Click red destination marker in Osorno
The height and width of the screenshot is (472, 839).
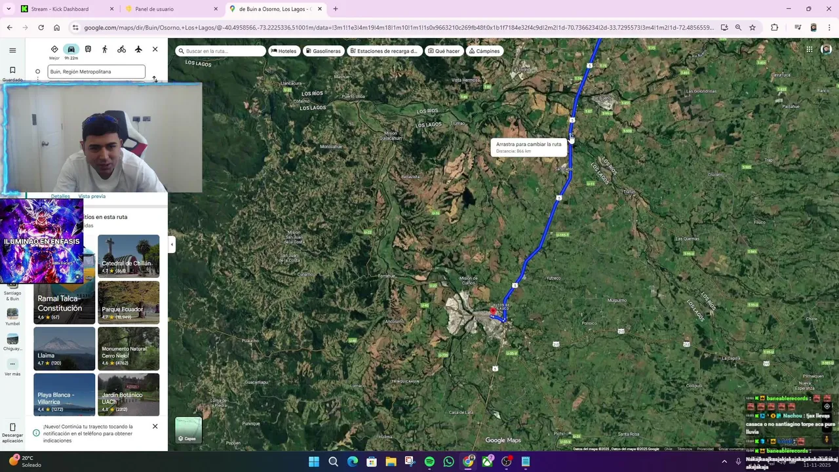(493, 311)
